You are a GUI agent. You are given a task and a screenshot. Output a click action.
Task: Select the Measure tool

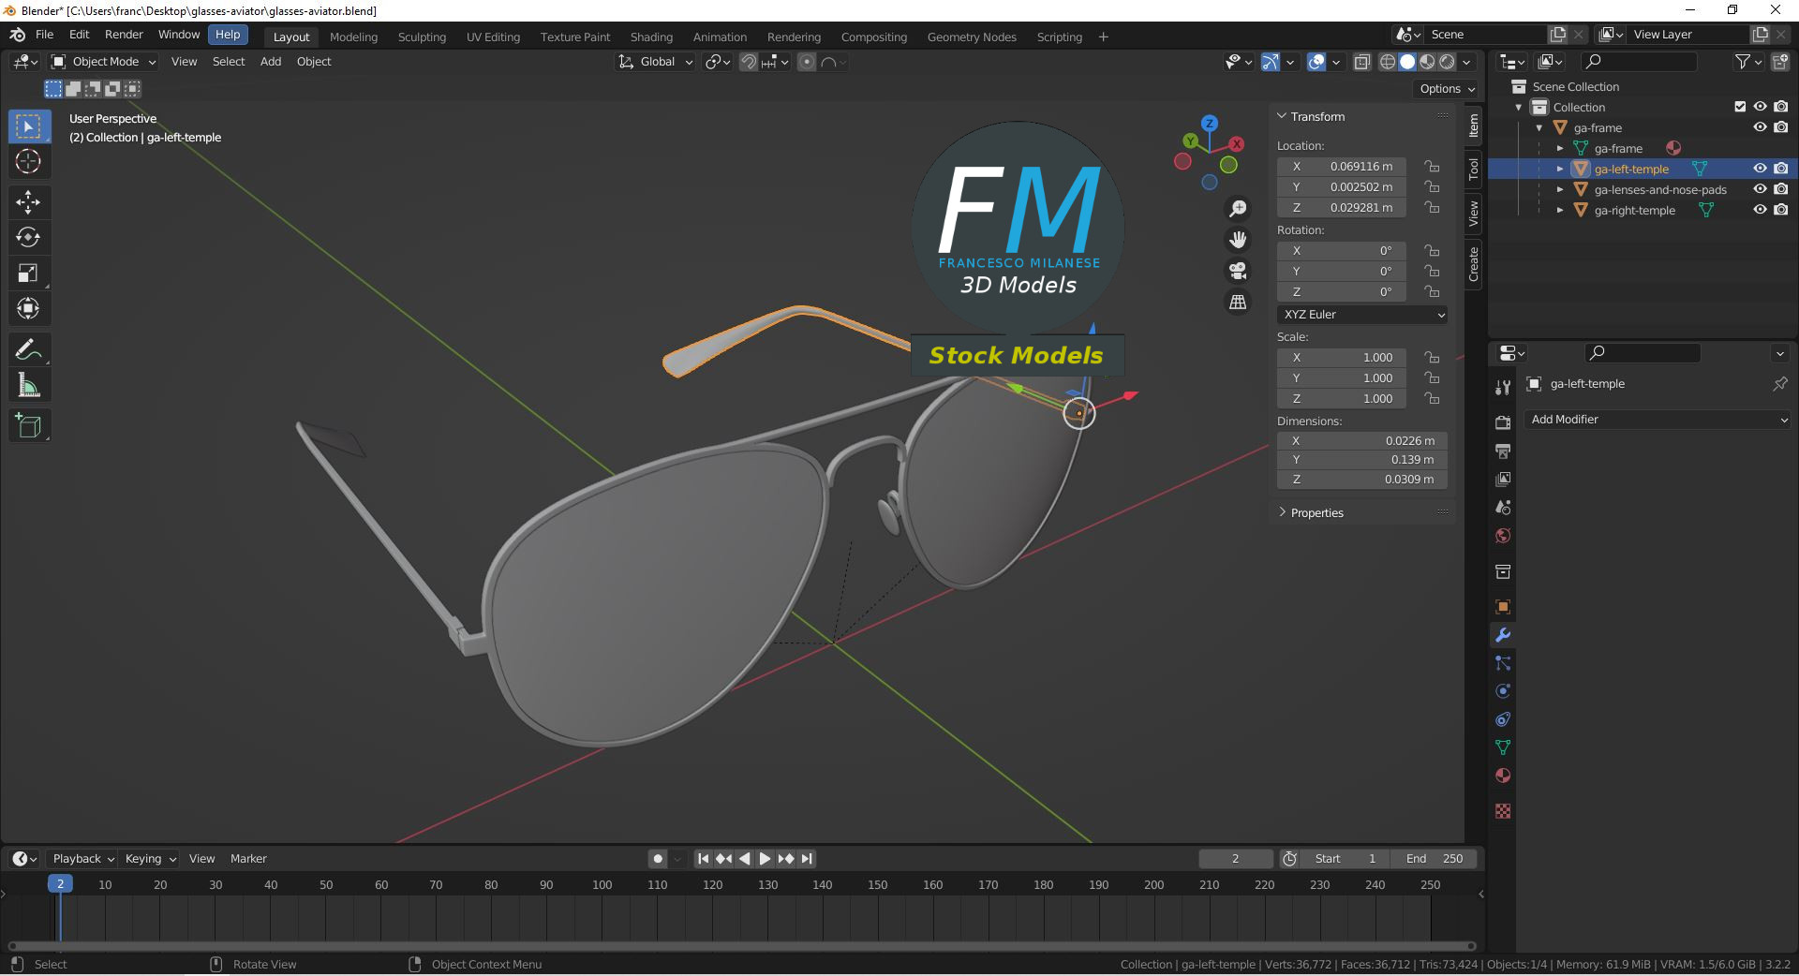point(29,386)
